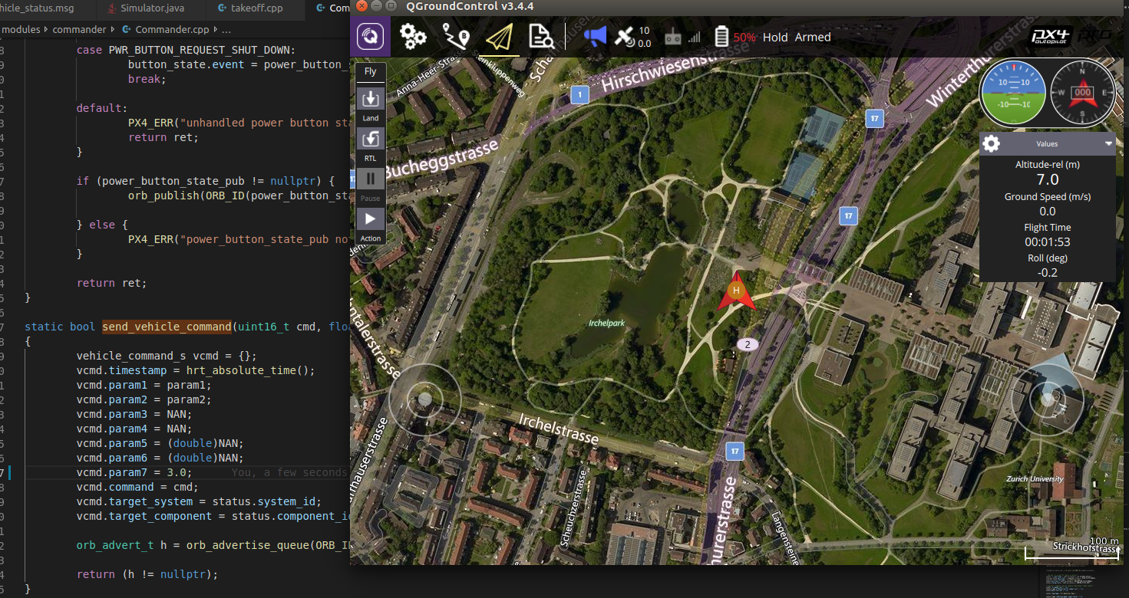Click the PX4 autopilot logo
The image size is (1129, 598).
[1051, 36]
